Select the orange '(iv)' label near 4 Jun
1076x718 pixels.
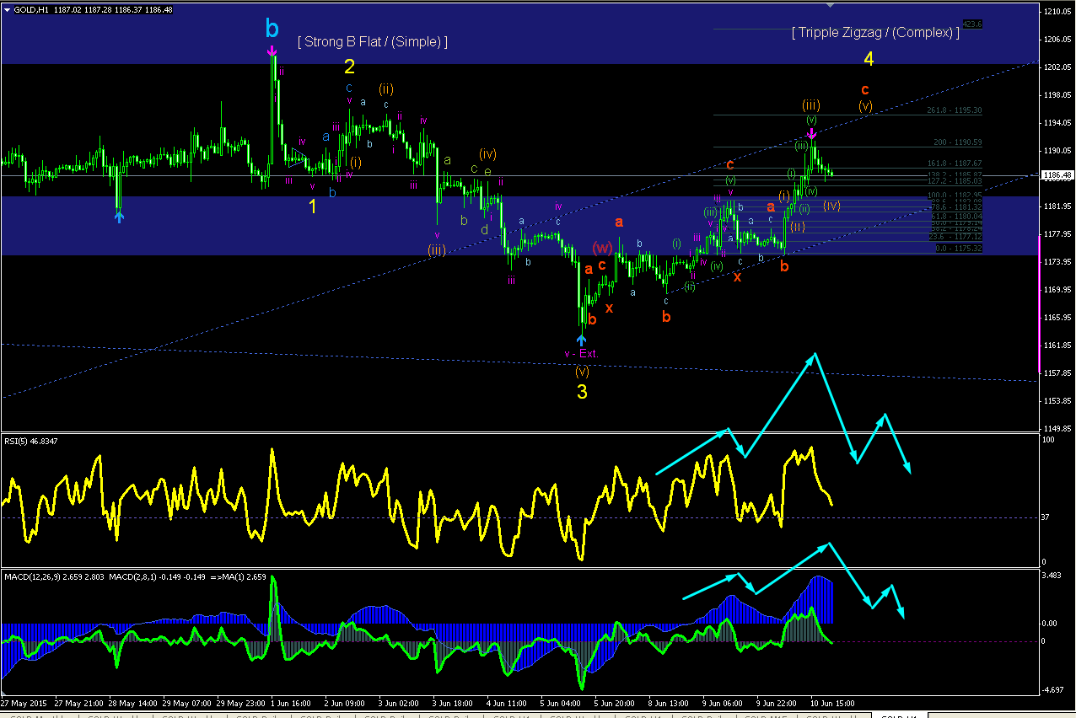point(487,154)
